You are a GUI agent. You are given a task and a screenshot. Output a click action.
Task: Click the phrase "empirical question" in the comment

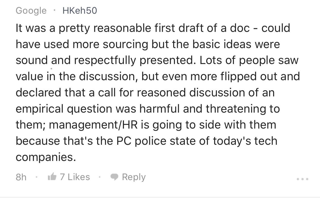click(x=64, y=109)
